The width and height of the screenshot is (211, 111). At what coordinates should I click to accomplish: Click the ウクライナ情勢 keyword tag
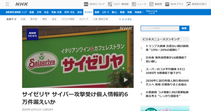pos(68,19)
